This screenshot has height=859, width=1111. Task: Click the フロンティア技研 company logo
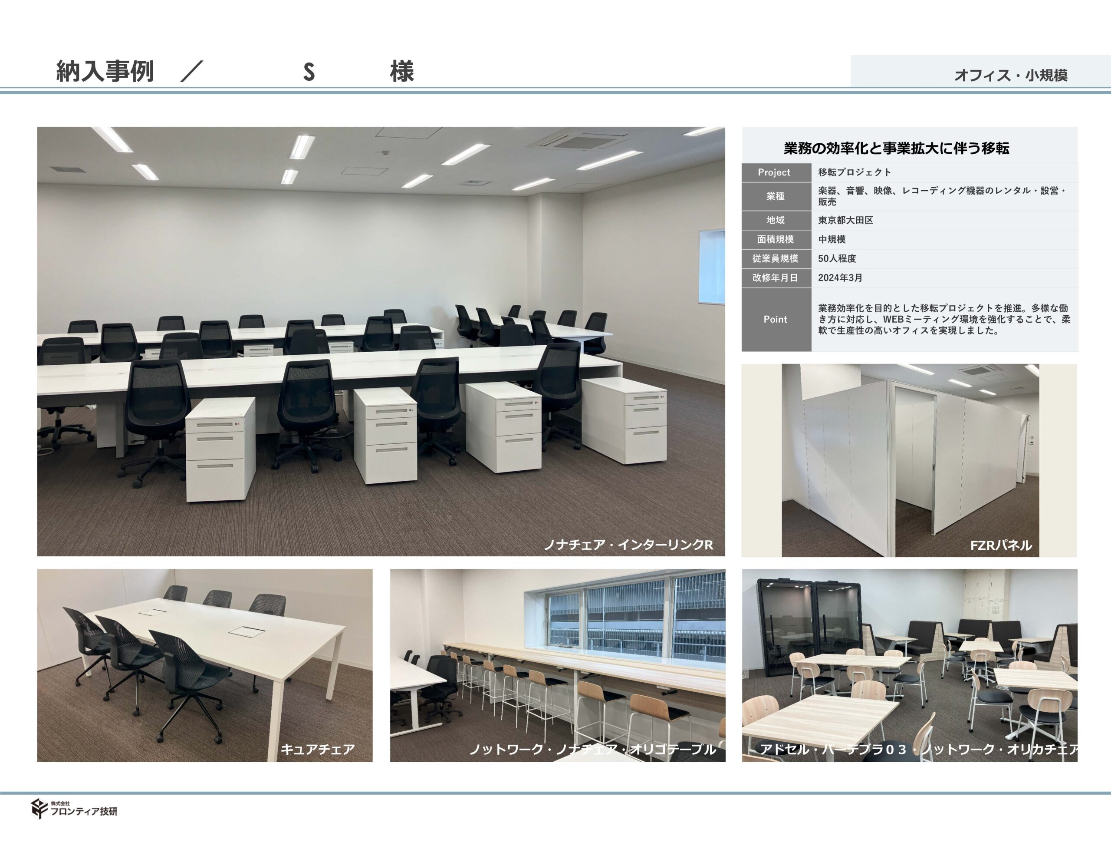(74, 809)
